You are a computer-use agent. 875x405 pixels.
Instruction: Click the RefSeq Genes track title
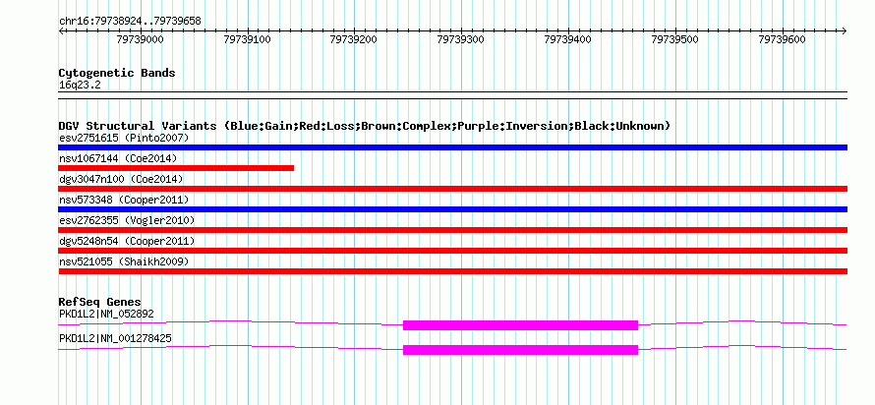coord(100,302)
